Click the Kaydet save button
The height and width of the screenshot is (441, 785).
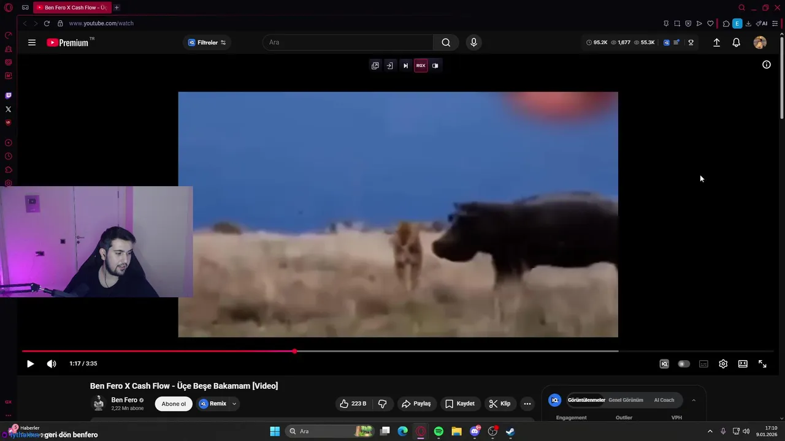point(459,404)
